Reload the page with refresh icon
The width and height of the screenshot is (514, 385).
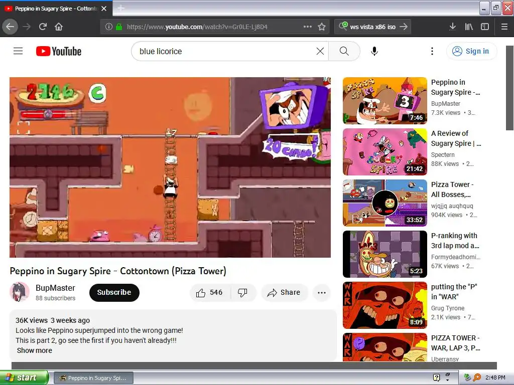(43, 27)
